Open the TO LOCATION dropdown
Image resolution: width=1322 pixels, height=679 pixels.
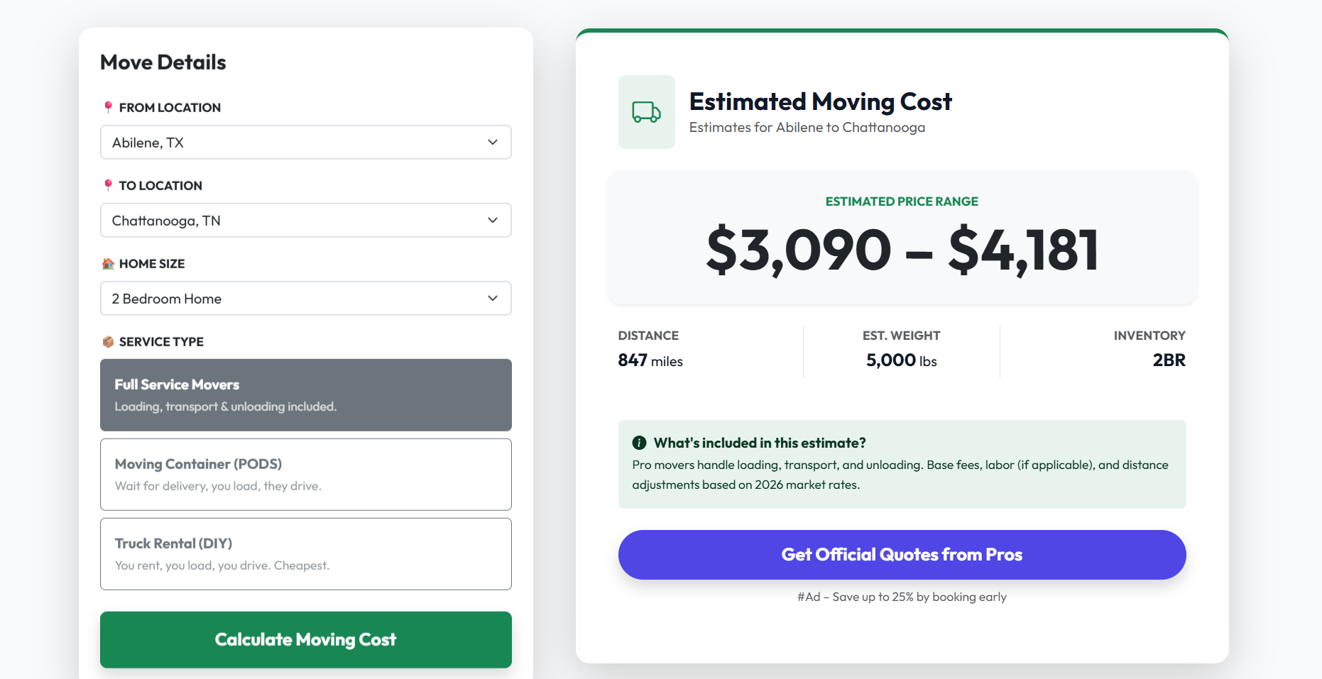pos(305,220)
